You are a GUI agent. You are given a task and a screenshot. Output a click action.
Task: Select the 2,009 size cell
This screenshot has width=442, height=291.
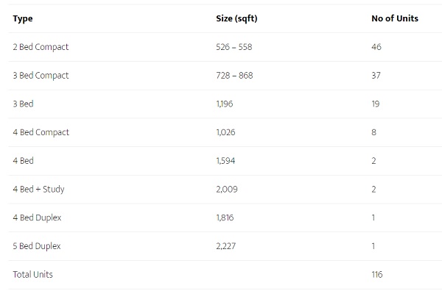(227, 189)
